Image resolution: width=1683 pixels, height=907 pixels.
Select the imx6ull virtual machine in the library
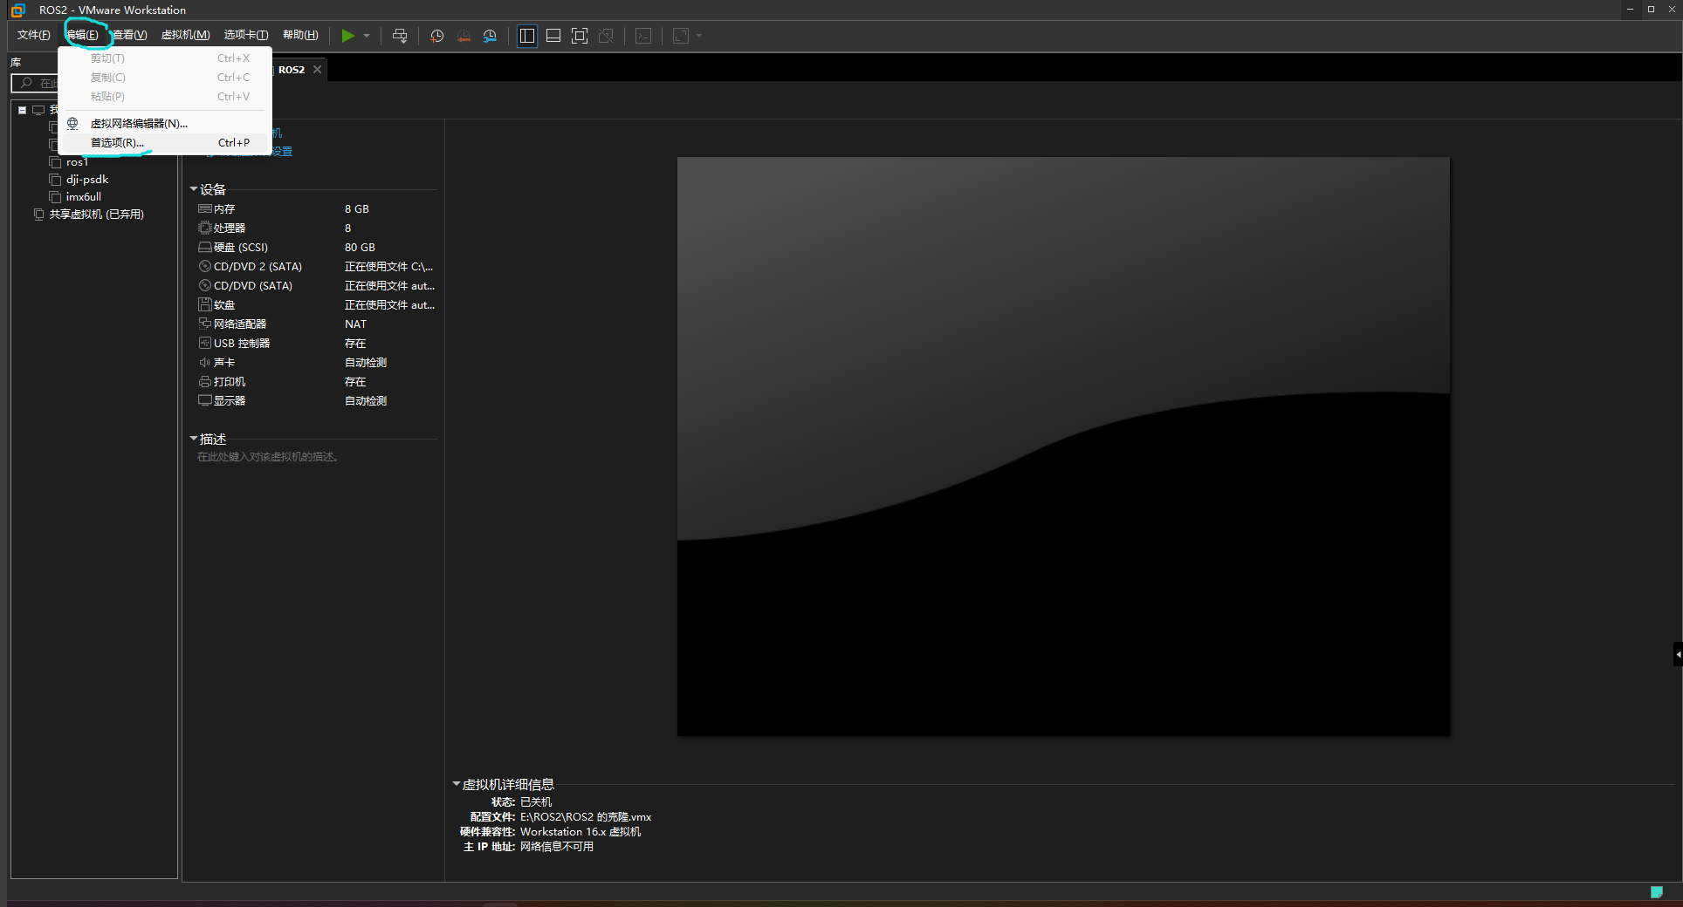coord(84,197)
